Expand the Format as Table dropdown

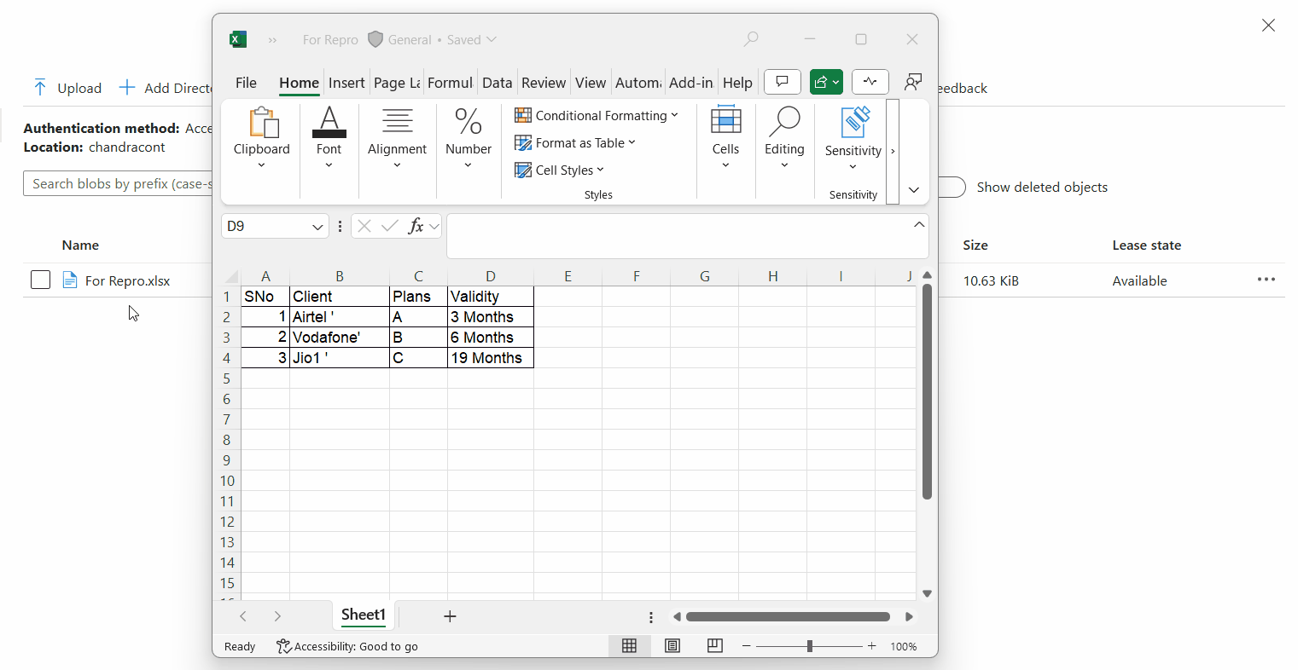pyautogui.click(x=632, y=142)
